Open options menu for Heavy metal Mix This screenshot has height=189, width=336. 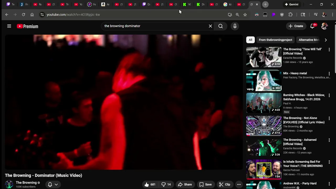coord(329,74)
